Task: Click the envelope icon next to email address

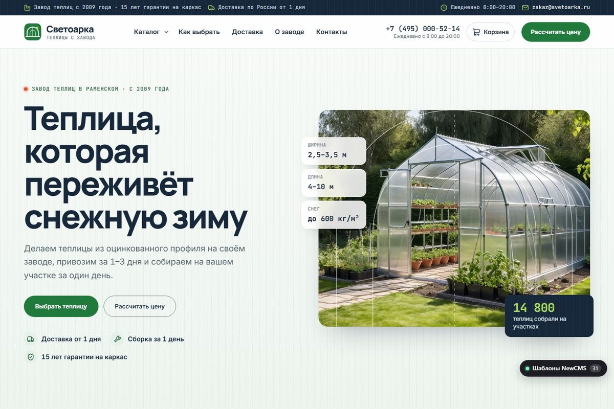Action: 525,8
